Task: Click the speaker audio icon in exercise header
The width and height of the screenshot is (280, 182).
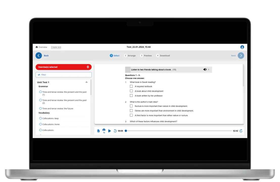Action: (205, 70)
